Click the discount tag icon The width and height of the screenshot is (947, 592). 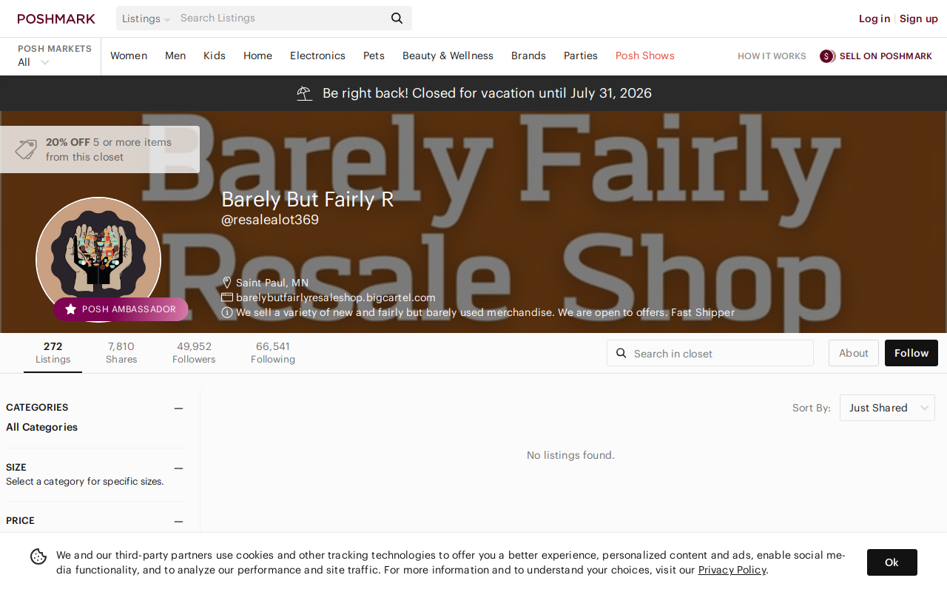tap(26, 149)
